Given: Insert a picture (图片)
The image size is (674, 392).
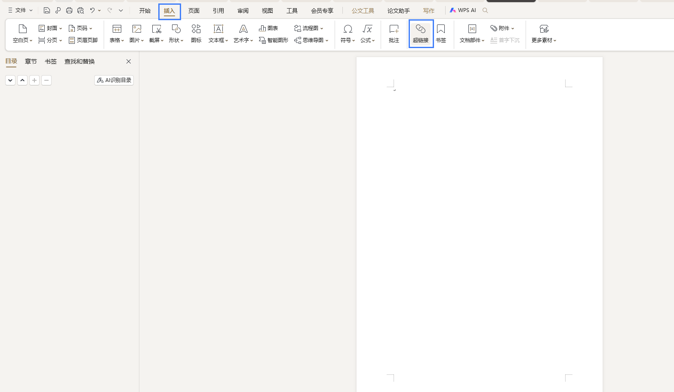Looking at the screenshot, I should click(136, 34).
